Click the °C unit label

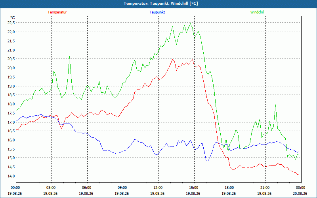tap(12, 18)
